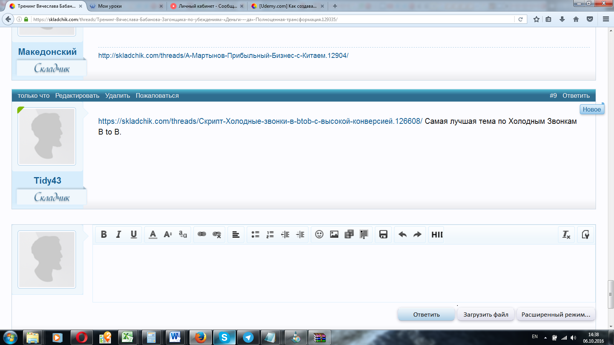The image size is (614, 345).
Task: Insert a bulleted list
Action: tap(255, 234)
